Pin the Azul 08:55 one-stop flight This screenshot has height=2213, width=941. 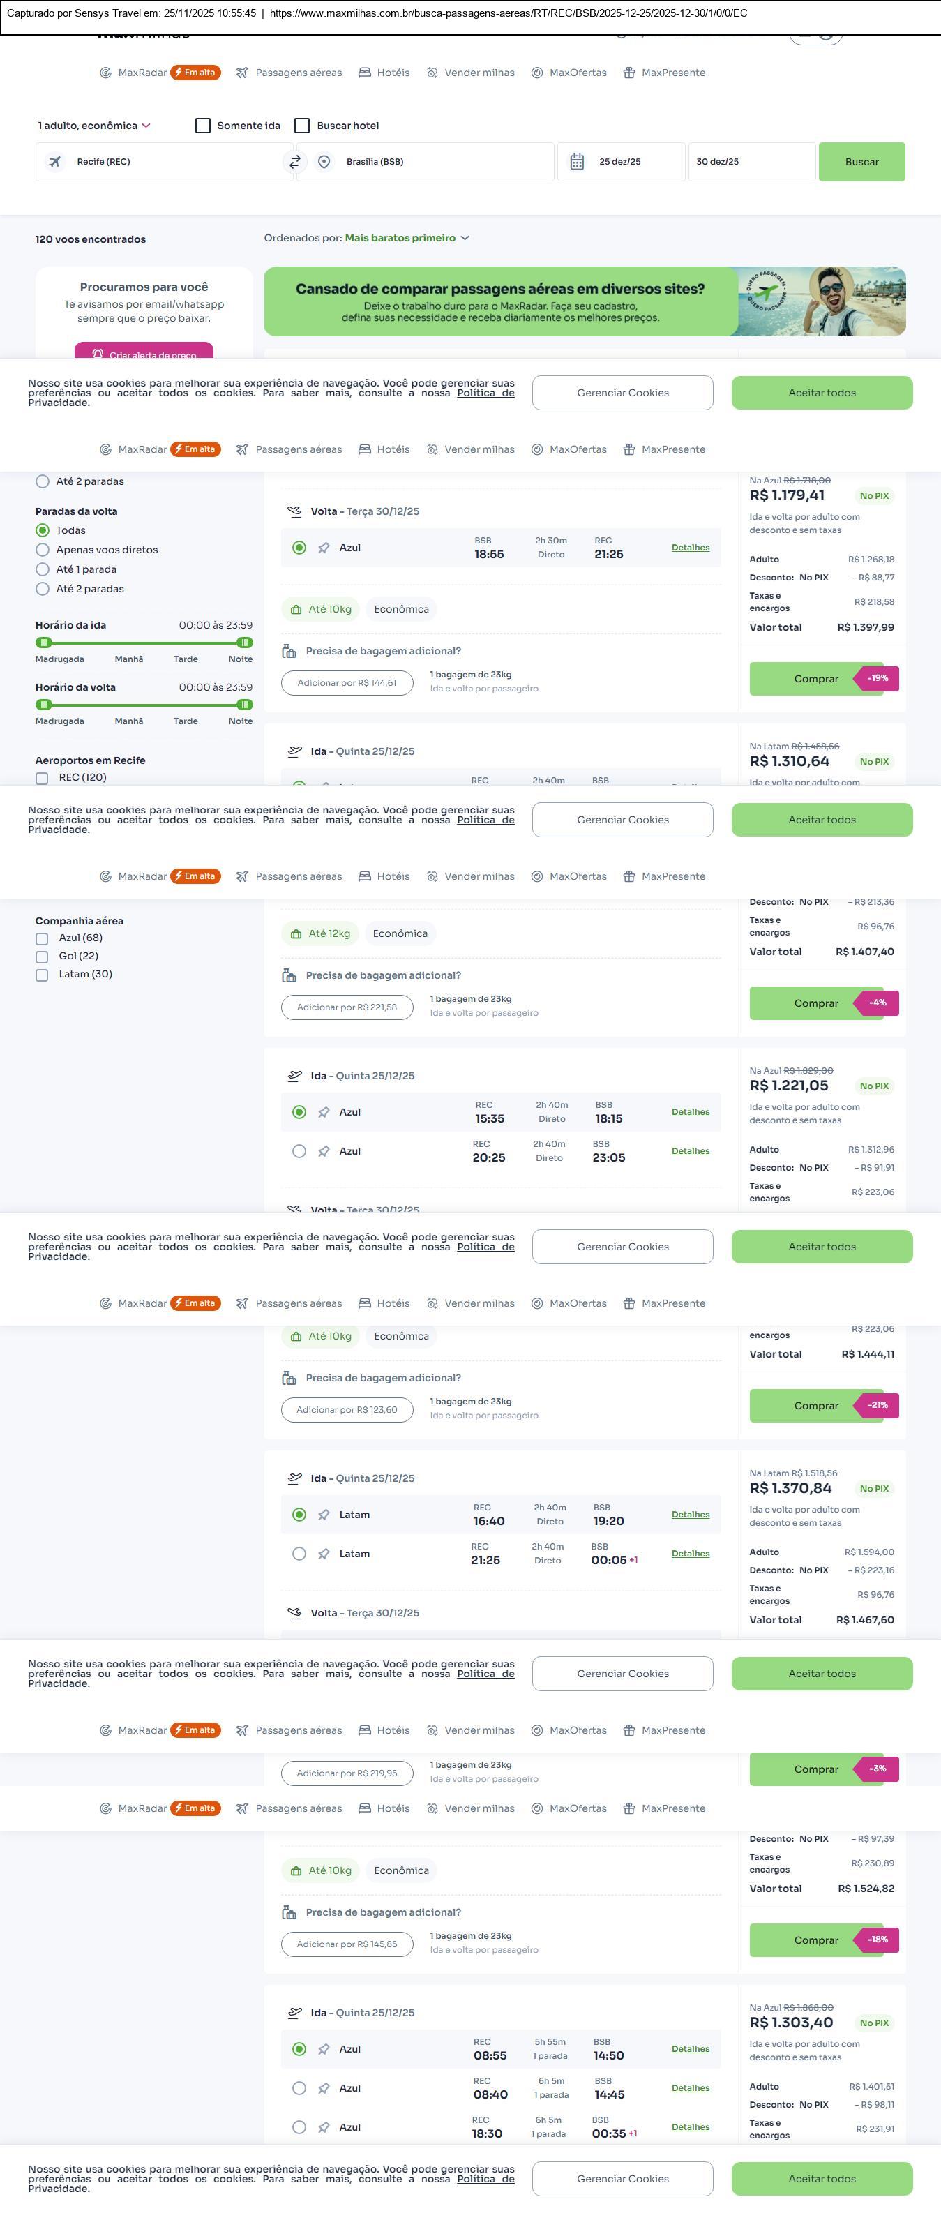324,2049
